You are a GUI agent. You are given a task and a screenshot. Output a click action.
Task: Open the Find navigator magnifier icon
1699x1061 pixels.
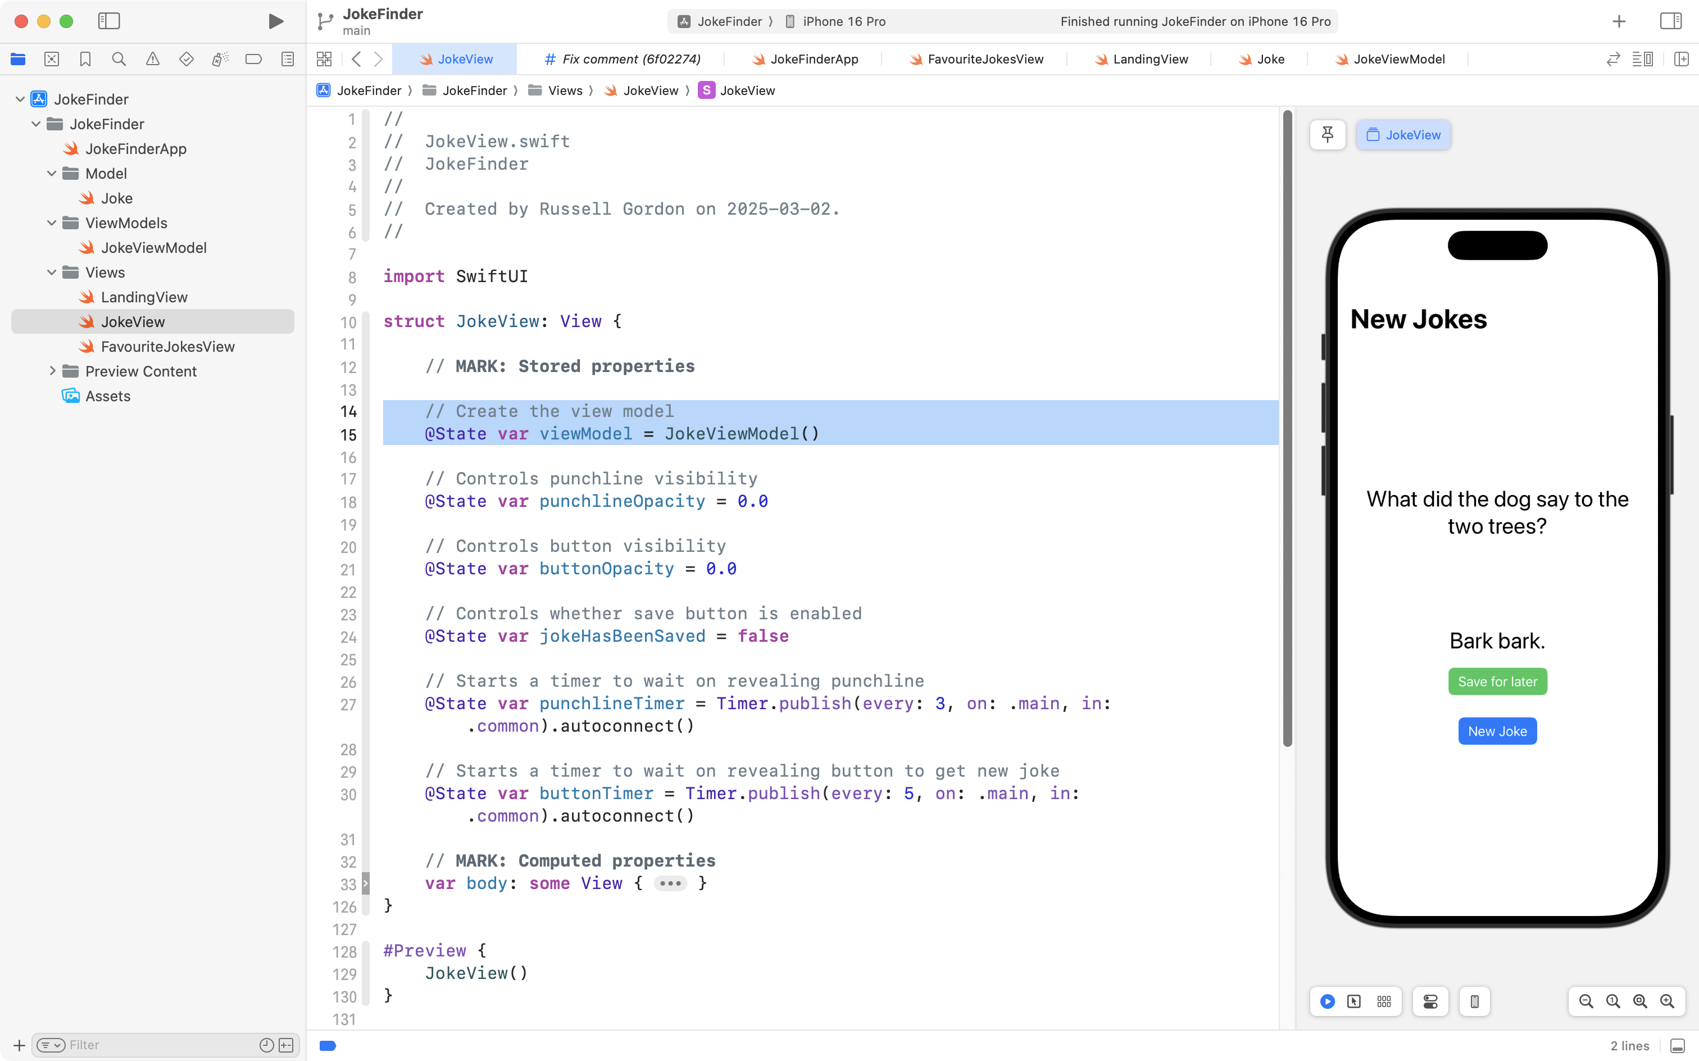[119, 59]
